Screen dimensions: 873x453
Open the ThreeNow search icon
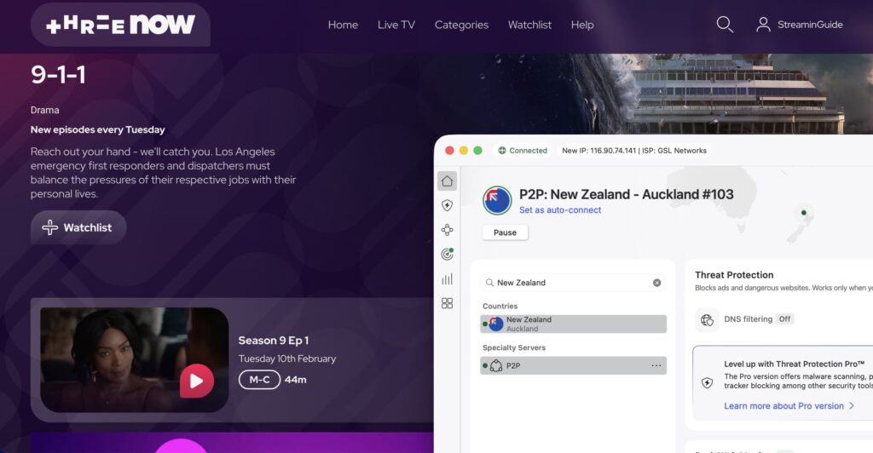[x=725, y=25]
